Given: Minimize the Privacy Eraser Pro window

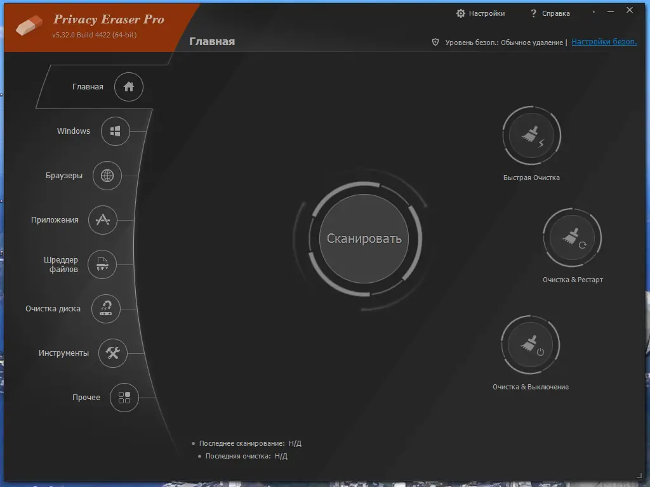Looking at the screenshot, I should [611, 11].
